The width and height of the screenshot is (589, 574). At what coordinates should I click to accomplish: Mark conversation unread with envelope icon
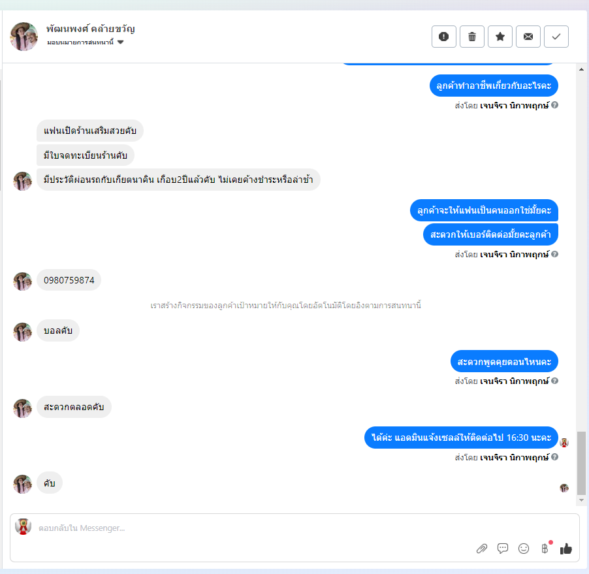(528, 37)
